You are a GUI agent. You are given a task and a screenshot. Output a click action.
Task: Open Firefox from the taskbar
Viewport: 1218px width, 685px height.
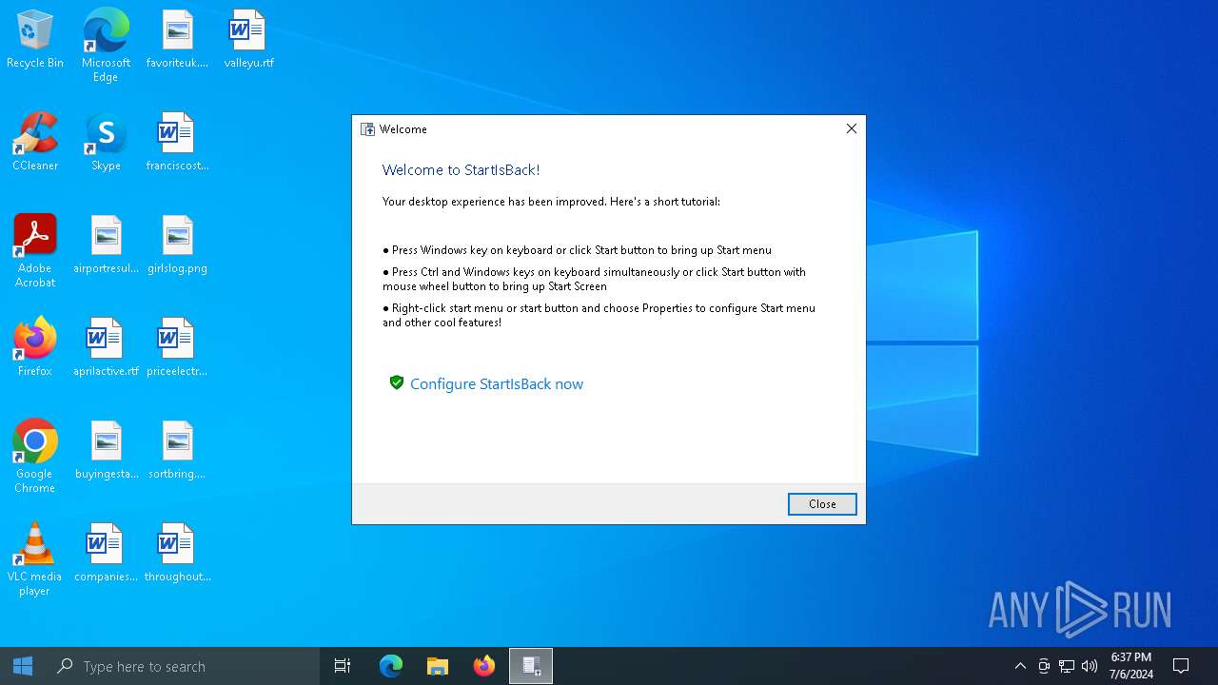coord(484,666)
